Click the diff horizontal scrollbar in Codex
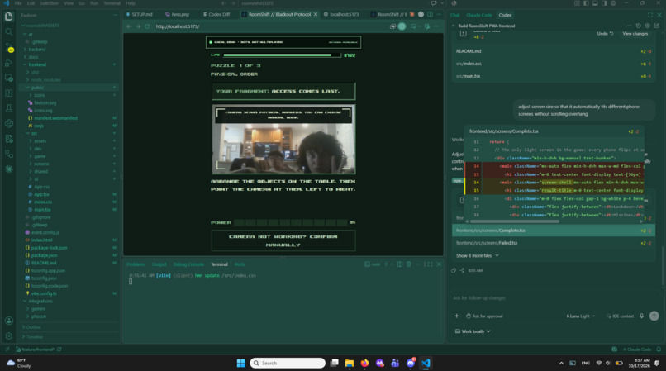This screenshot has height=371, width=666. (515, 221)
